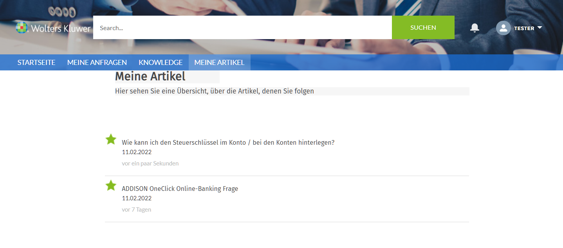Open the Steuerschlüssel im Konto article
The image size is (563, 248).
pos(228,142)
